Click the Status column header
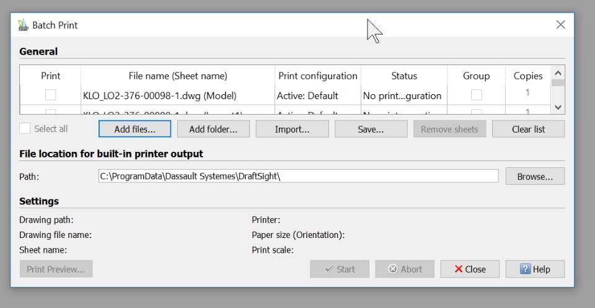The height and width of the screenshot is (308, 595). pyautogui.click(x=404, y=76)
